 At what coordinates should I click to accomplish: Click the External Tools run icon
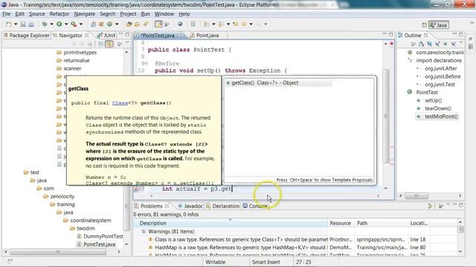pyautogui.click(x=74, y=24)
